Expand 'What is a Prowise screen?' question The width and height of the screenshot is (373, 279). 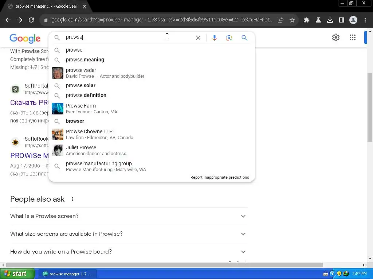pos(129,216)
